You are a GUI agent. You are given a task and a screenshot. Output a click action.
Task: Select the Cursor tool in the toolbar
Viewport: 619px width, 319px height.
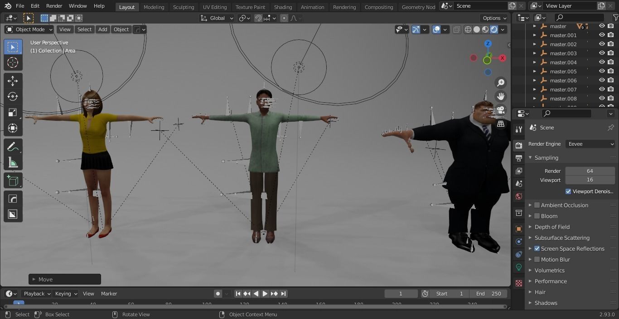13,62
